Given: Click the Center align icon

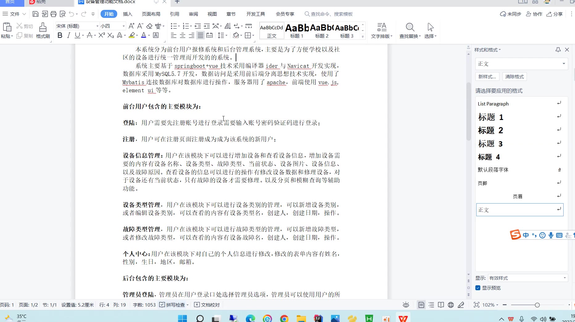Looking at the screenshot, I should (x=183, y=35).
